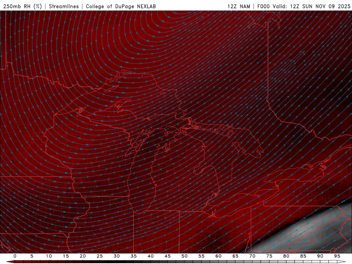This screenshot has width=352, height=264.
Task: Click the '60' colorbar scale label
Action: [218, 256]
